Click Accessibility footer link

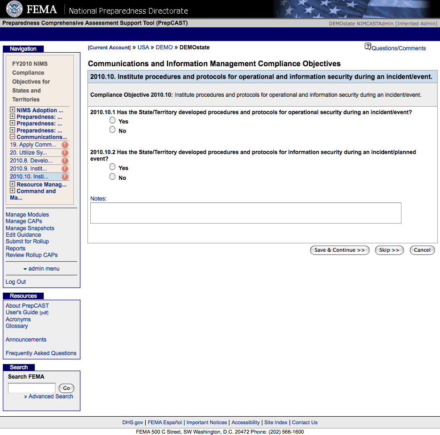pos(245,422)
